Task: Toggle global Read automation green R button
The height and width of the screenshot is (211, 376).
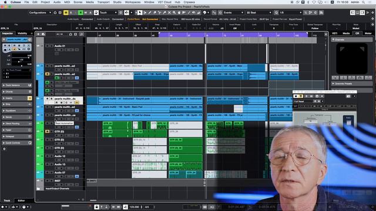Action: coord(80,12)
